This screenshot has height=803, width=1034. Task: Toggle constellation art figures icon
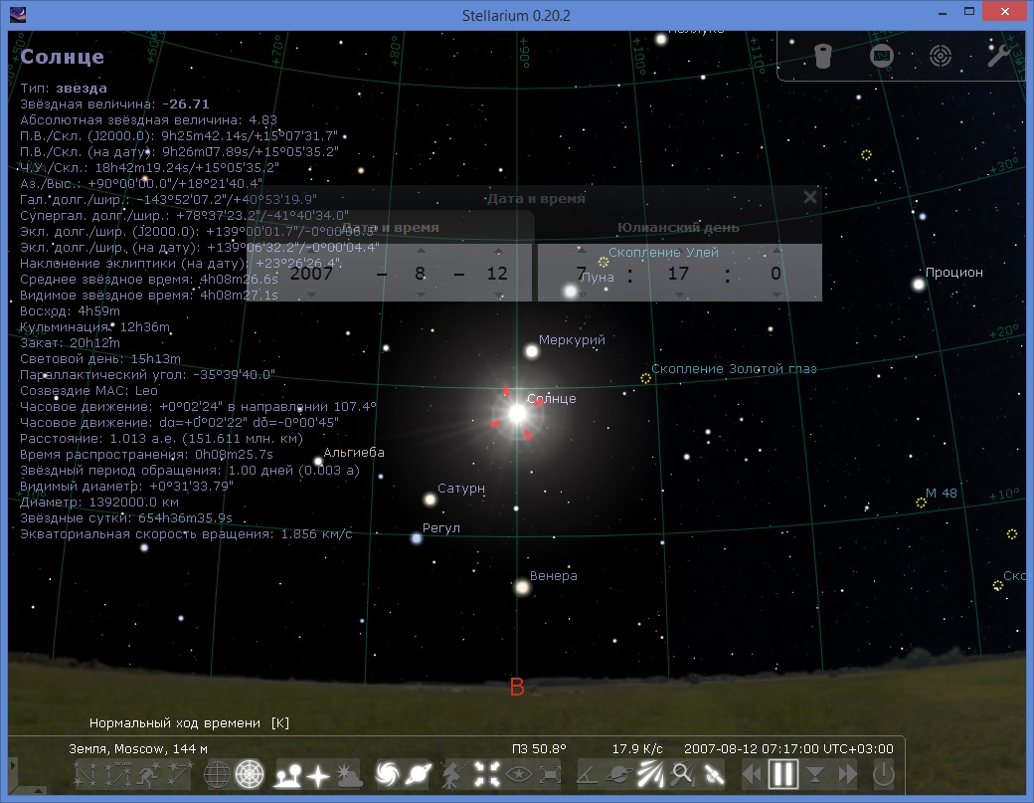click(149, 773)
